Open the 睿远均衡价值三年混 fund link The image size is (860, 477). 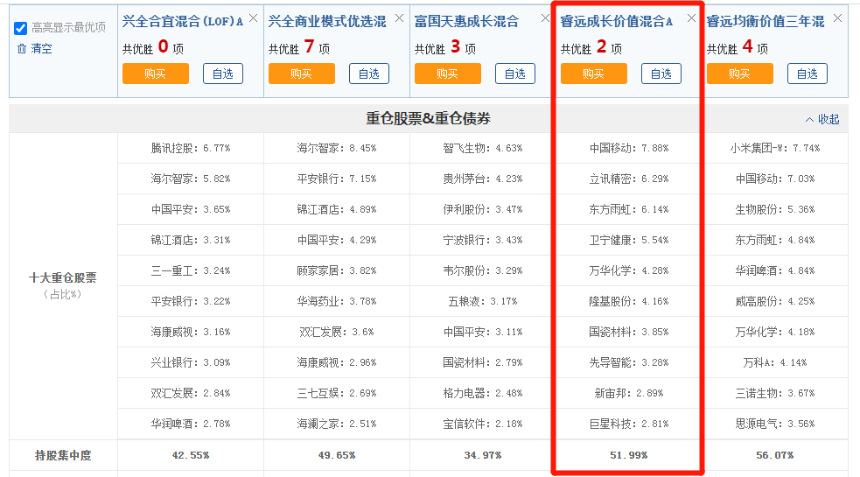click(x=766, y=21)
